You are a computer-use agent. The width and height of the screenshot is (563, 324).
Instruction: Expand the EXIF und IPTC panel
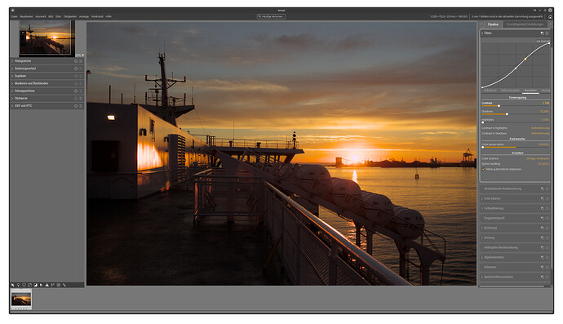[12, 106]
